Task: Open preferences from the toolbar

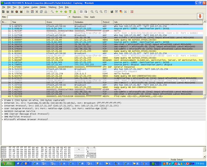Action: point(125,12)
